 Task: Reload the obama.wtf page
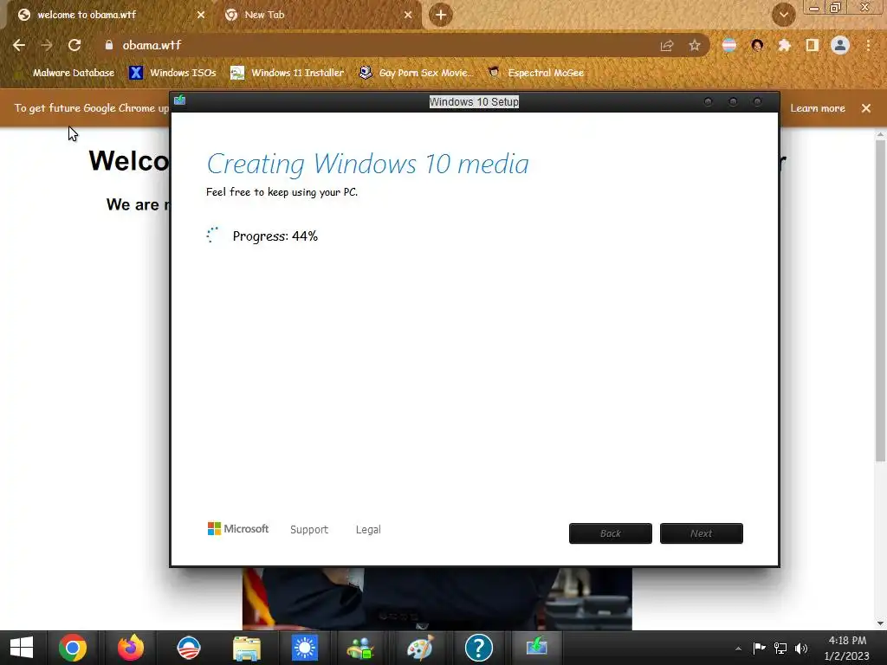coord(74,45)
